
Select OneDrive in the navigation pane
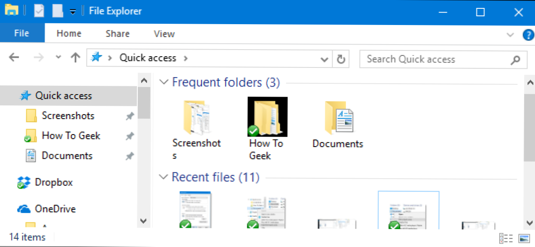(55, 209)
